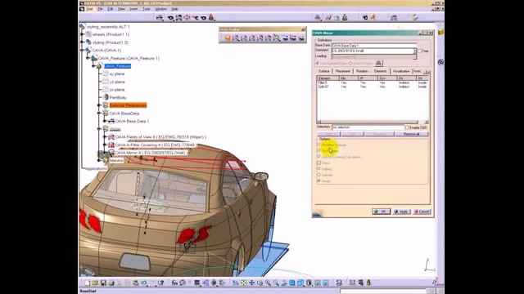This screenshot has width=524, height=294.
Task: Open the Start menu in menu bar
Action: [x=89, y=9]
